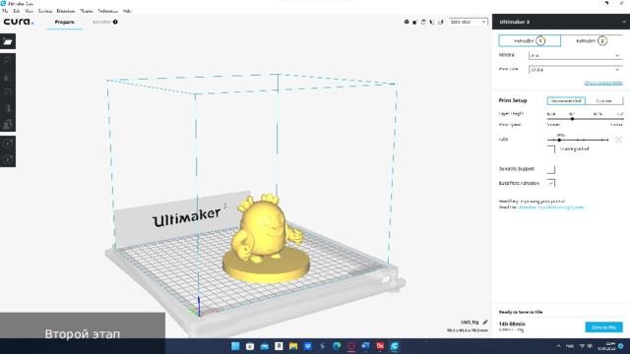This screenshot has height=354, width=630.
Task: Open Microsoft Edge from the taskbar
Action: click(337, 346)
